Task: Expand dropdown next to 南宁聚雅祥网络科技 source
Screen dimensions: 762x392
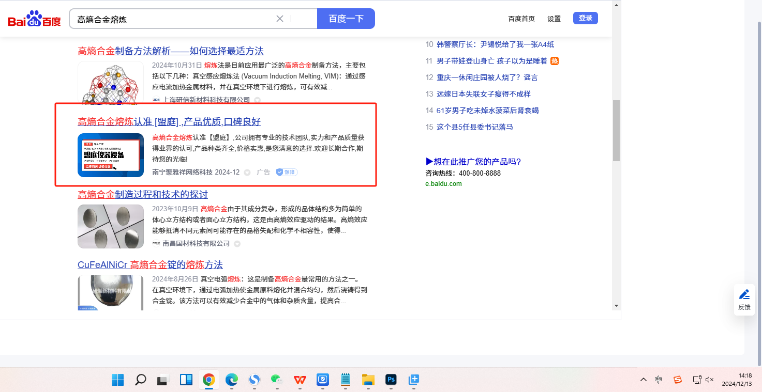Action: point(247,173)
